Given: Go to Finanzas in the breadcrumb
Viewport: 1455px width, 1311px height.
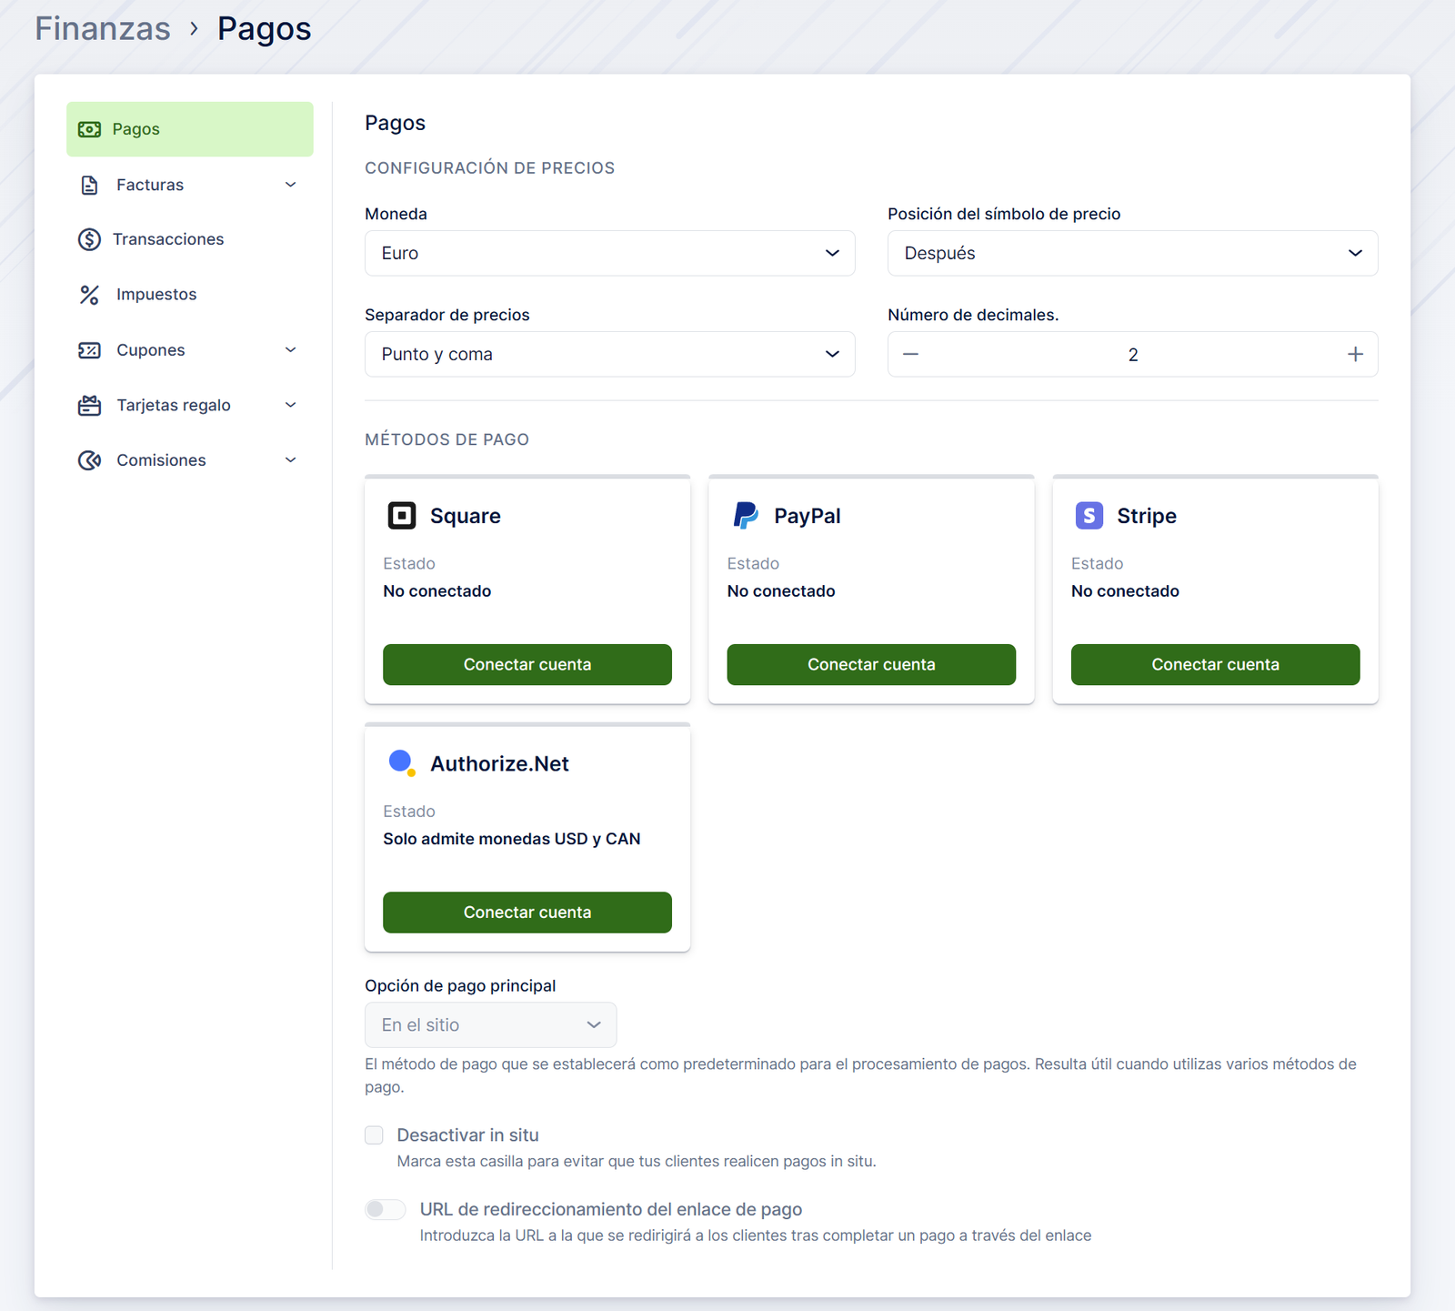Looking at the screenshot, I should (x=103, y=29).
